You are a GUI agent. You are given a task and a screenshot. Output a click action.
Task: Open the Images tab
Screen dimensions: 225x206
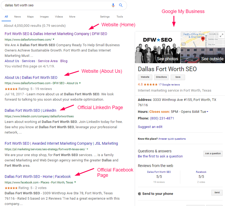click(44, 17)
